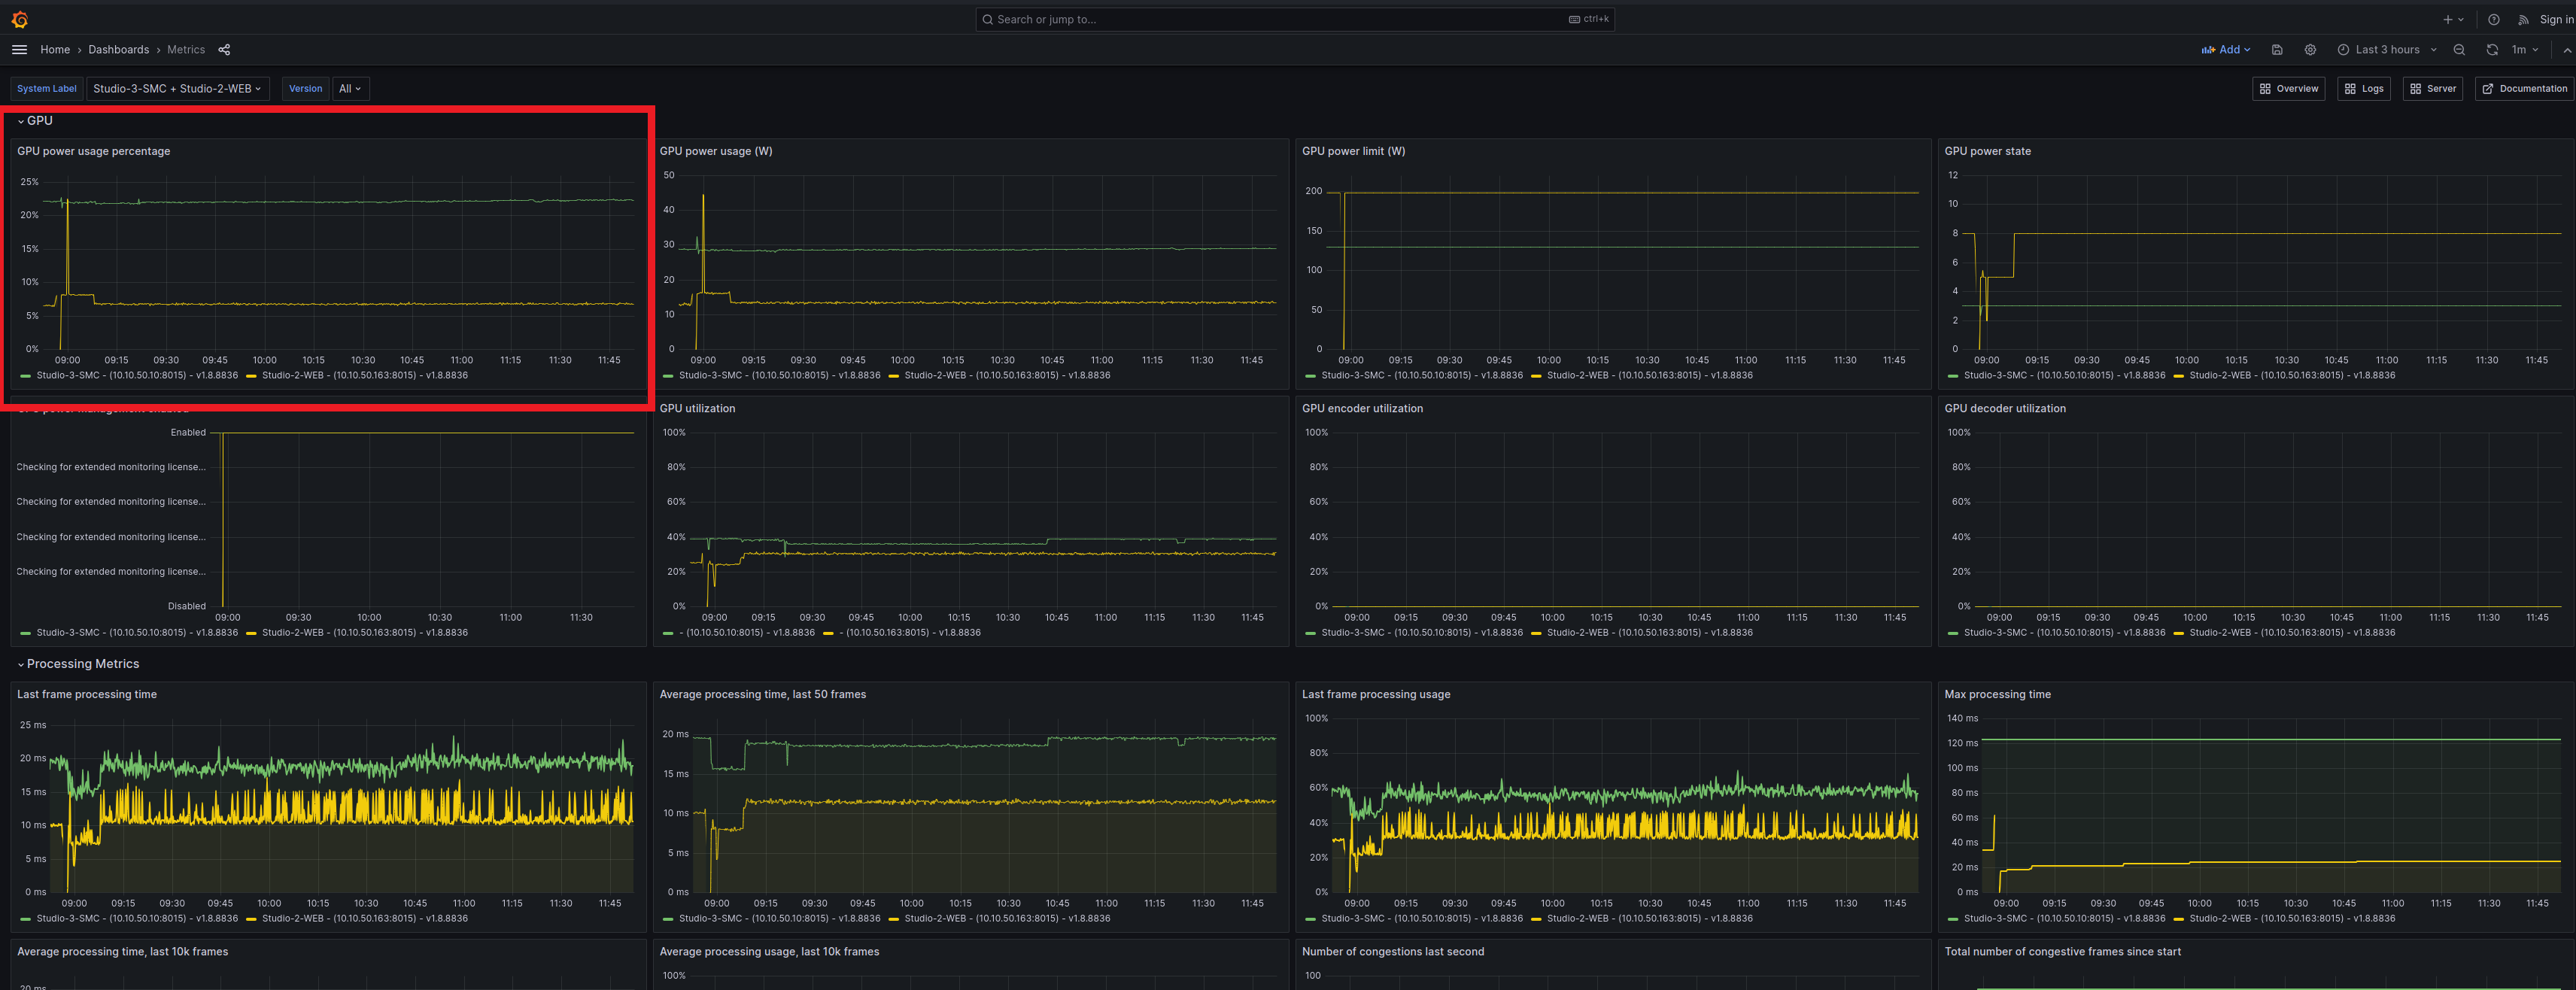Open GPU power limit (W) panel title menu

[1353, 151]
